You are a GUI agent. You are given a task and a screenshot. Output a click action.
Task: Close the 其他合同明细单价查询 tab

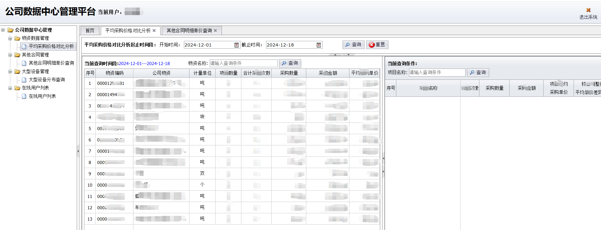[x=215, y=30]
